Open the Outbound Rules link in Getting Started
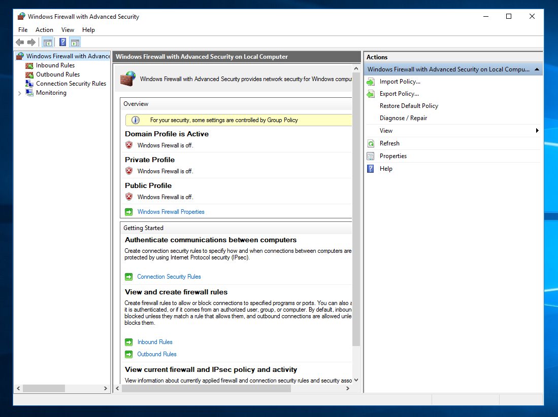 [157, 354]
